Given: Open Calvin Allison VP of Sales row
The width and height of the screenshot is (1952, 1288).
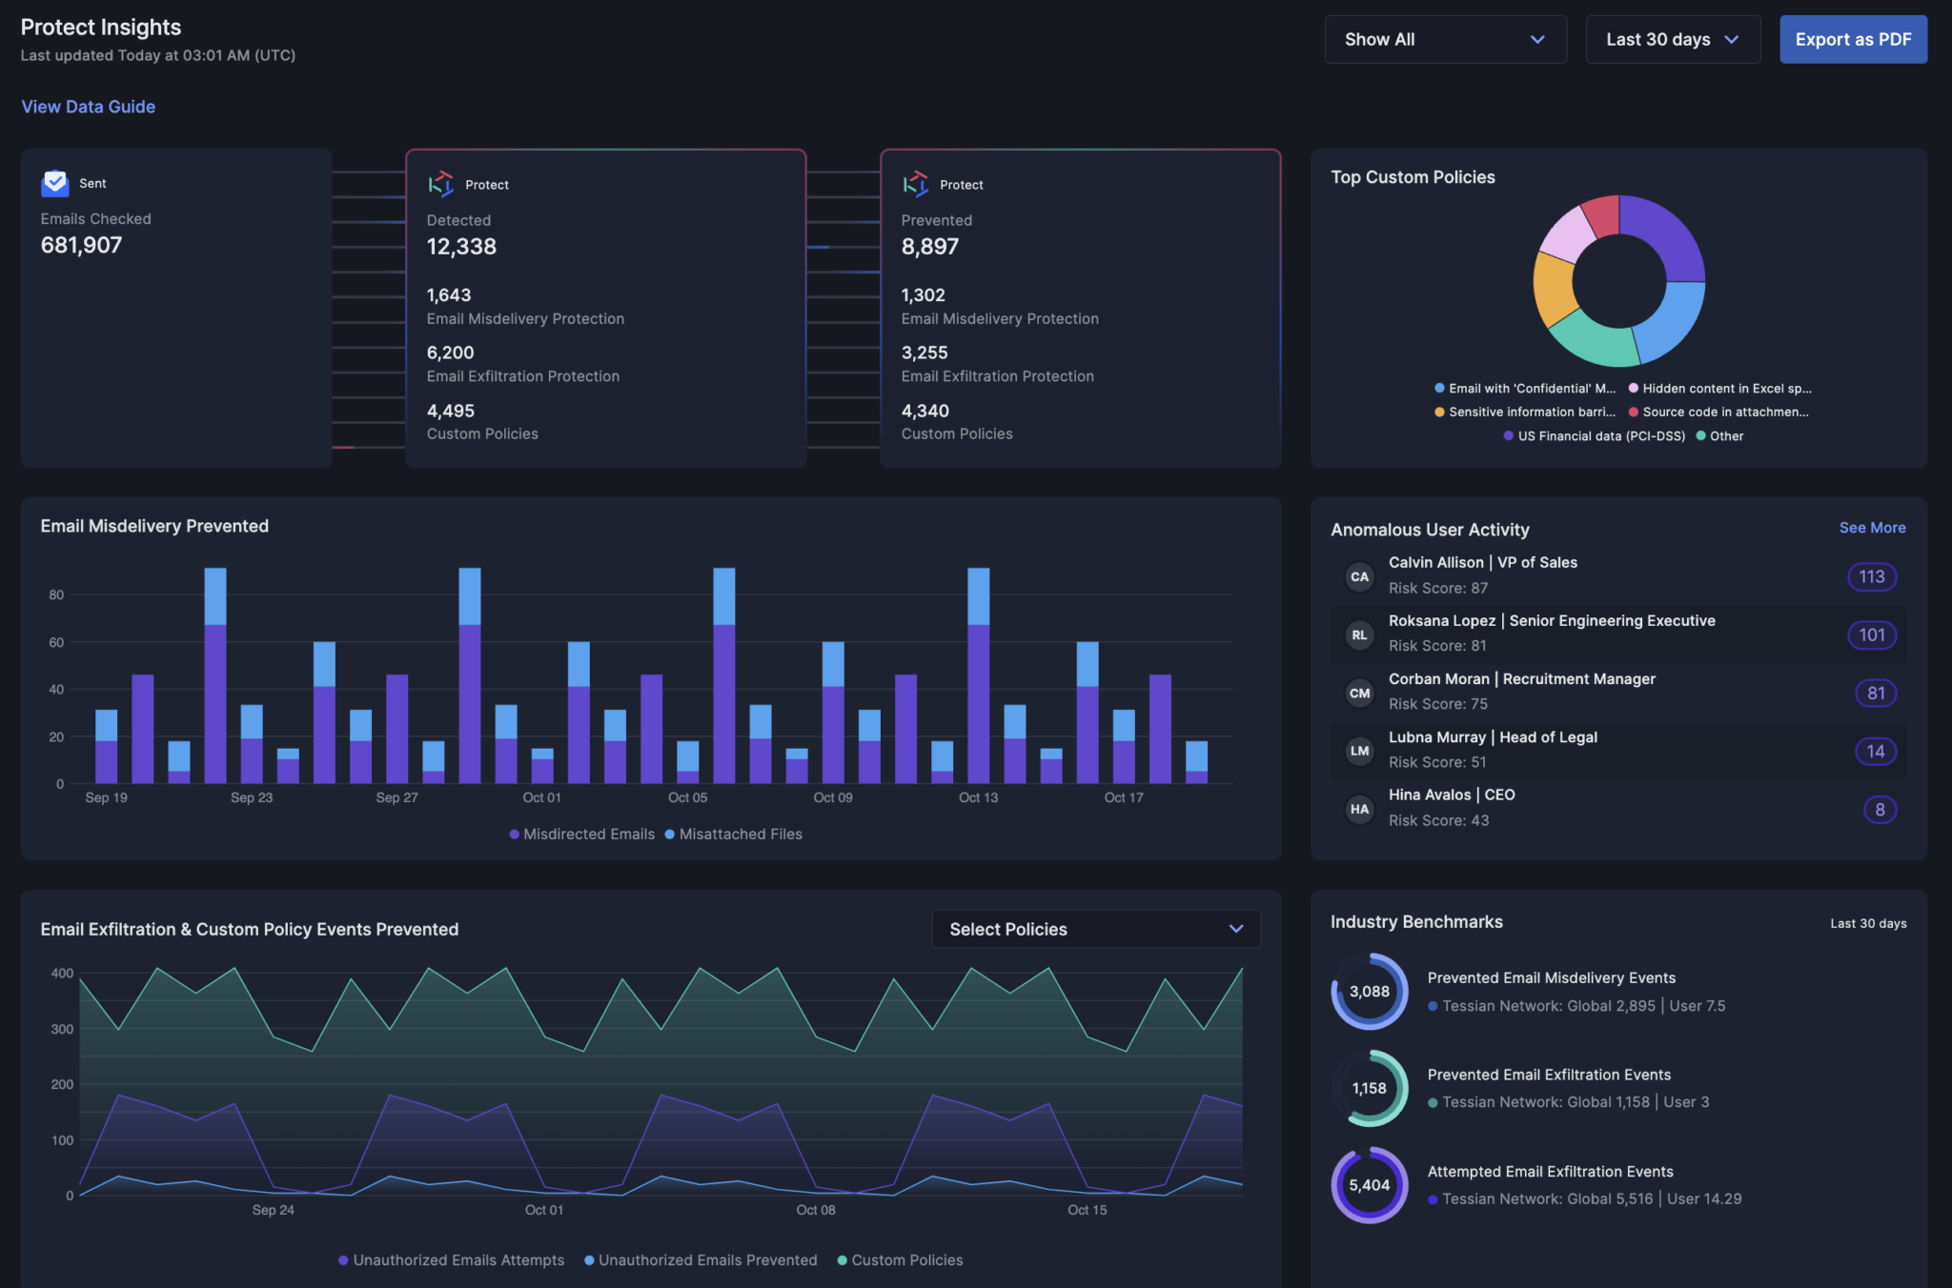Looking at the screenshot, I should (x=1618, y=576).
